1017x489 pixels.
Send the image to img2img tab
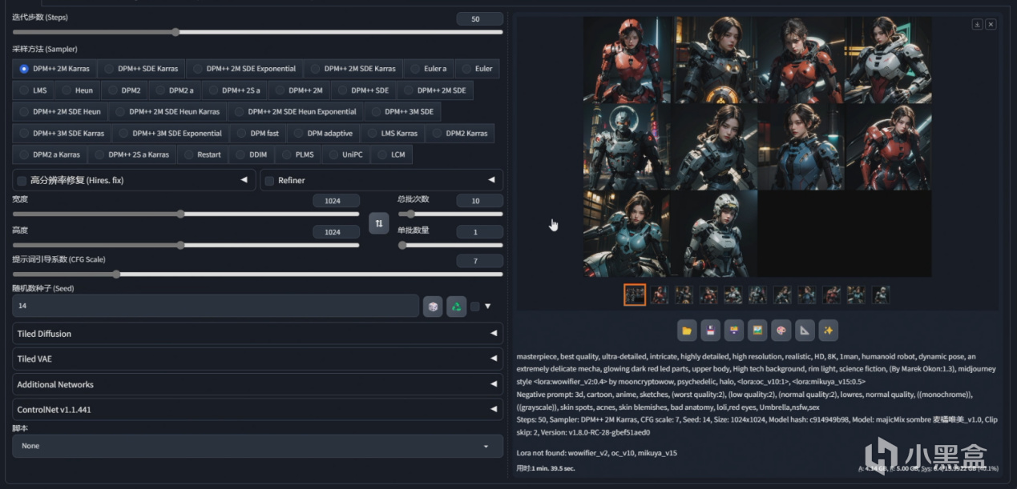click(757, 330)
